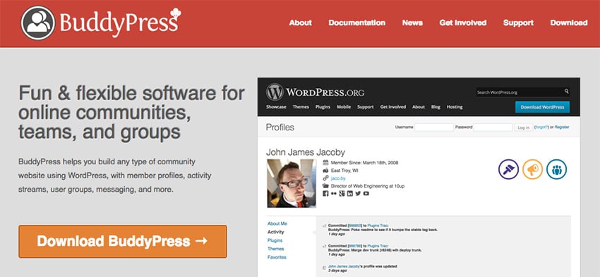Click the blue group badge icon
This screenshot has width=600, height=277.
point(556,169)
